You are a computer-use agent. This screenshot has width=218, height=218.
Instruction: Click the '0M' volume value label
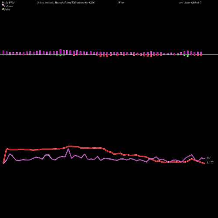[208, 158]
